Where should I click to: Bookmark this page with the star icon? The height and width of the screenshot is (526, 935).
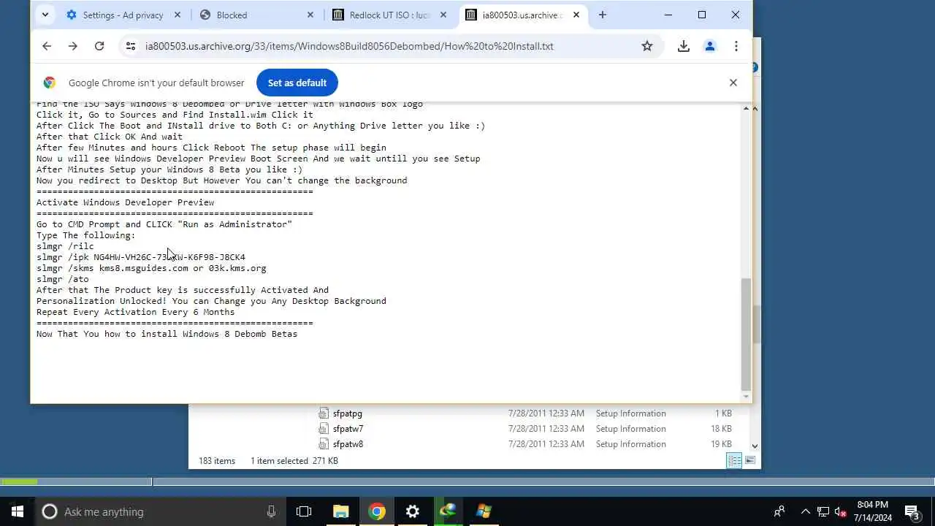(x=647, y=46)
